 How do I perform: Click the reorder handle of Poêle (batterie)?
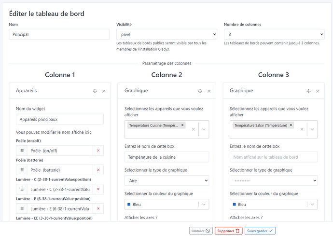tap(22, 170)
